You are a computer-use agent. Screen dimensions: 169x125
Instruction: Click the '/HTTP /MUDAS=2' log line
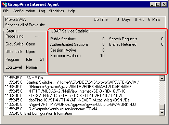[65, 91]
